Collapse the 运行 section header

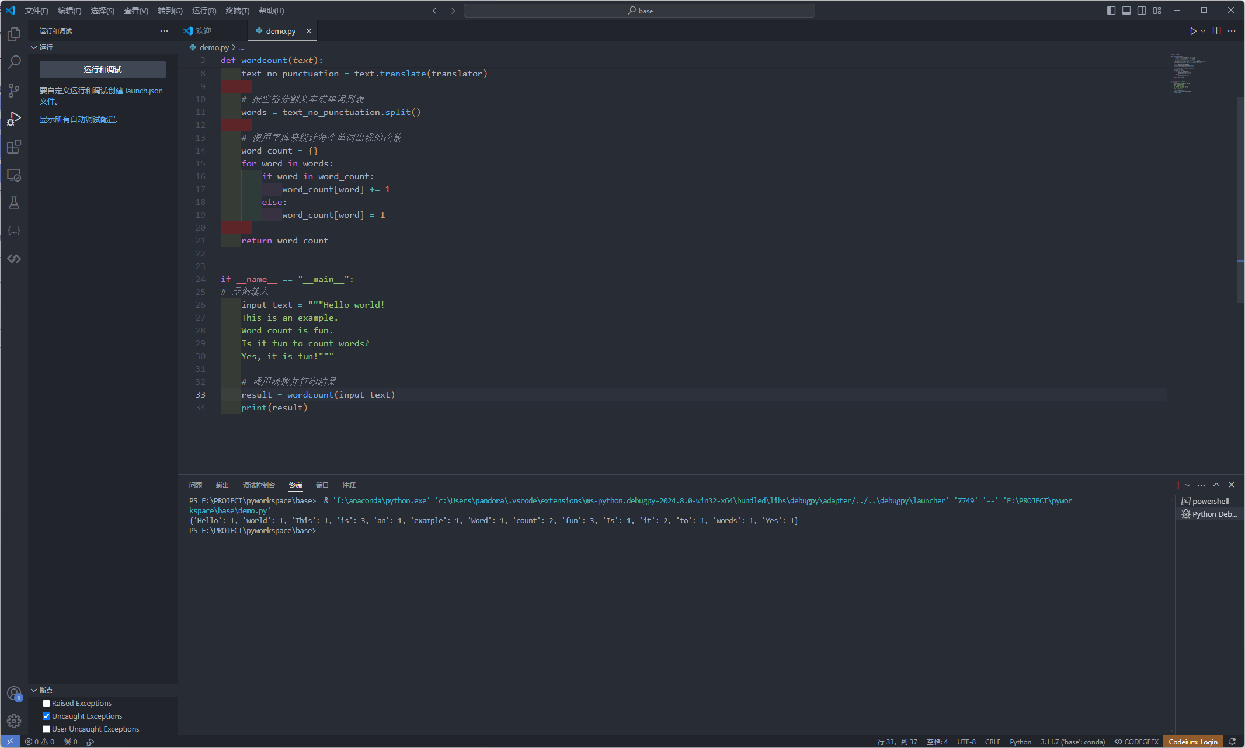(46, 47)
